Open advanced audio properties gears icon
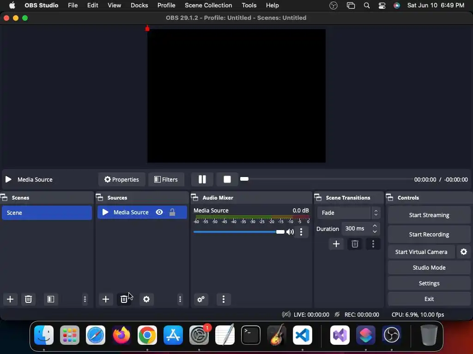The width and height of the screenshot is (473, 354). pyautogui.click(x=201, y=299)
